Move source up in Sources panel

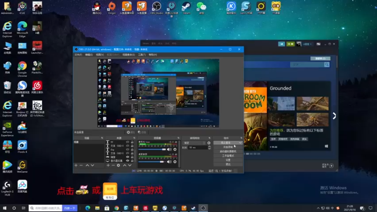[124, 165]
